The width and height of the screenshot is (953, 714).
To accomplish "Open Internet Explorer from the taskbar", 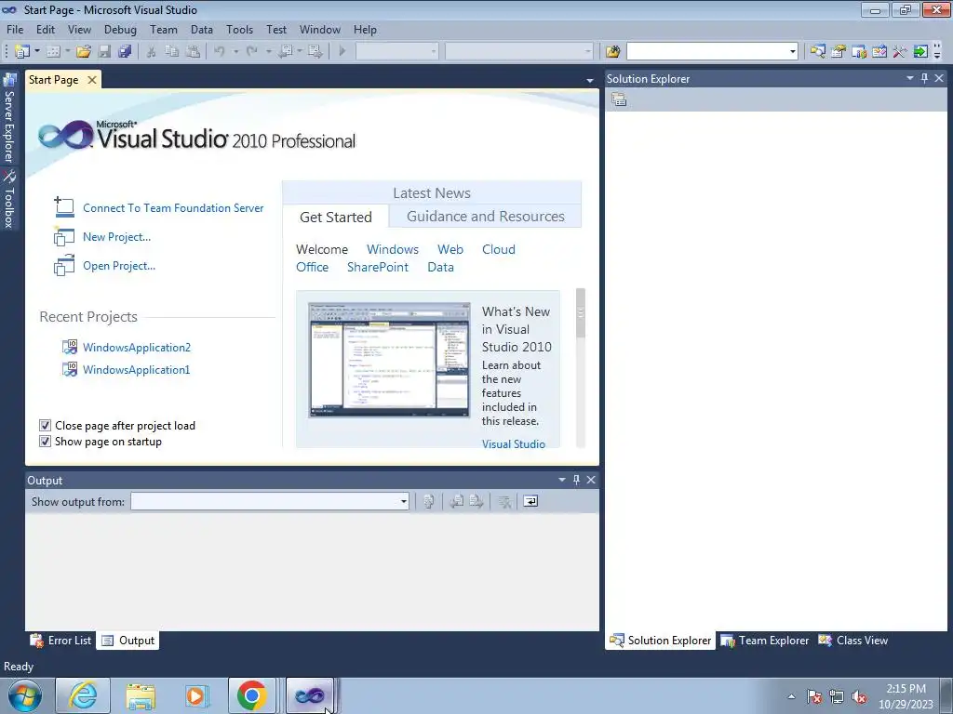I will coord(83,695).
